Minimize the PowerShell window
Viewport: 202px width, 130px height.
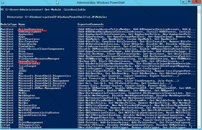point(183,2)
